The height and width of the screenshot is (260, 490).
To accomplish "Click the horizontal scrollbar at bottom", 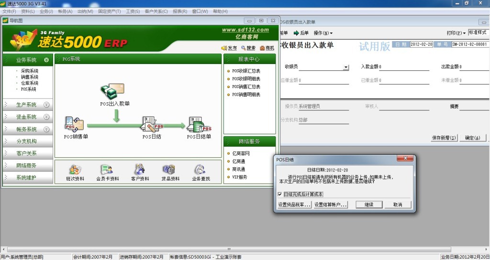I will tap(229, 249).
